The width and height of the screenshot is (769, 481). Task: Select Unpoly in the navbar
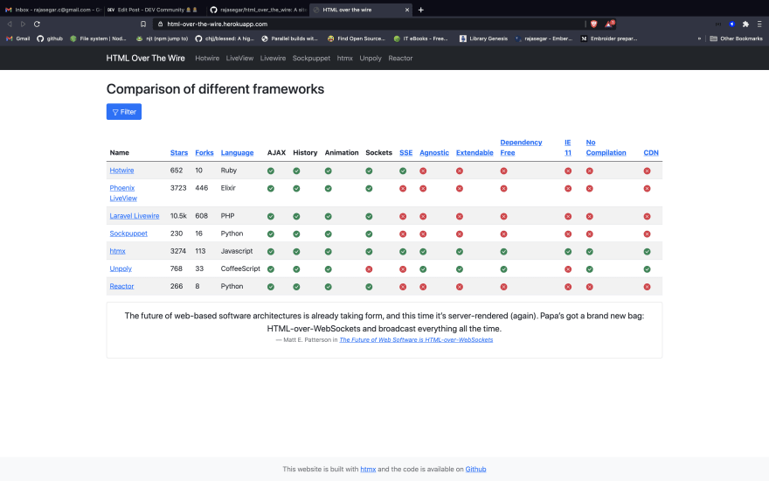point(371,58)
